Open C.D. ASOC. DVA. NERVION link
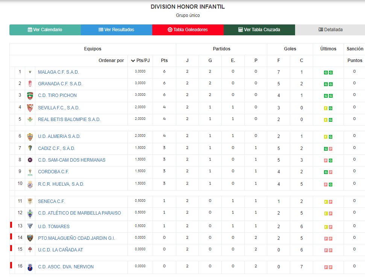 [66, 267]
